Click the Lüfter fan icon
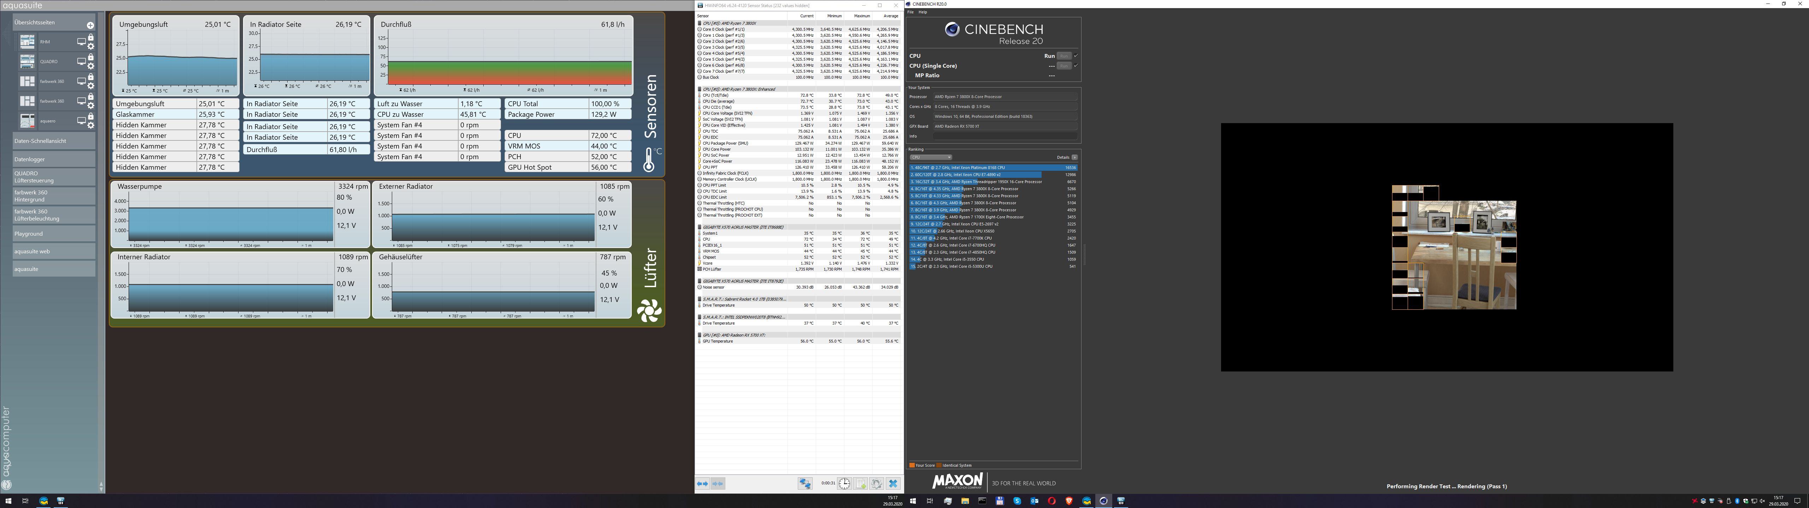Viewport: 1809px width, 508px height. (650, 311)
